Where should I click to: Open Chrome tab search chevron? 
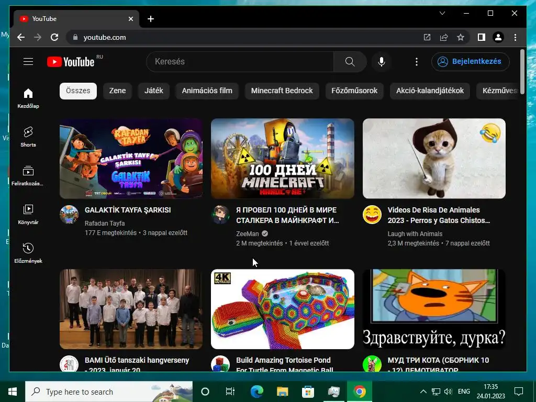point(442,13)
